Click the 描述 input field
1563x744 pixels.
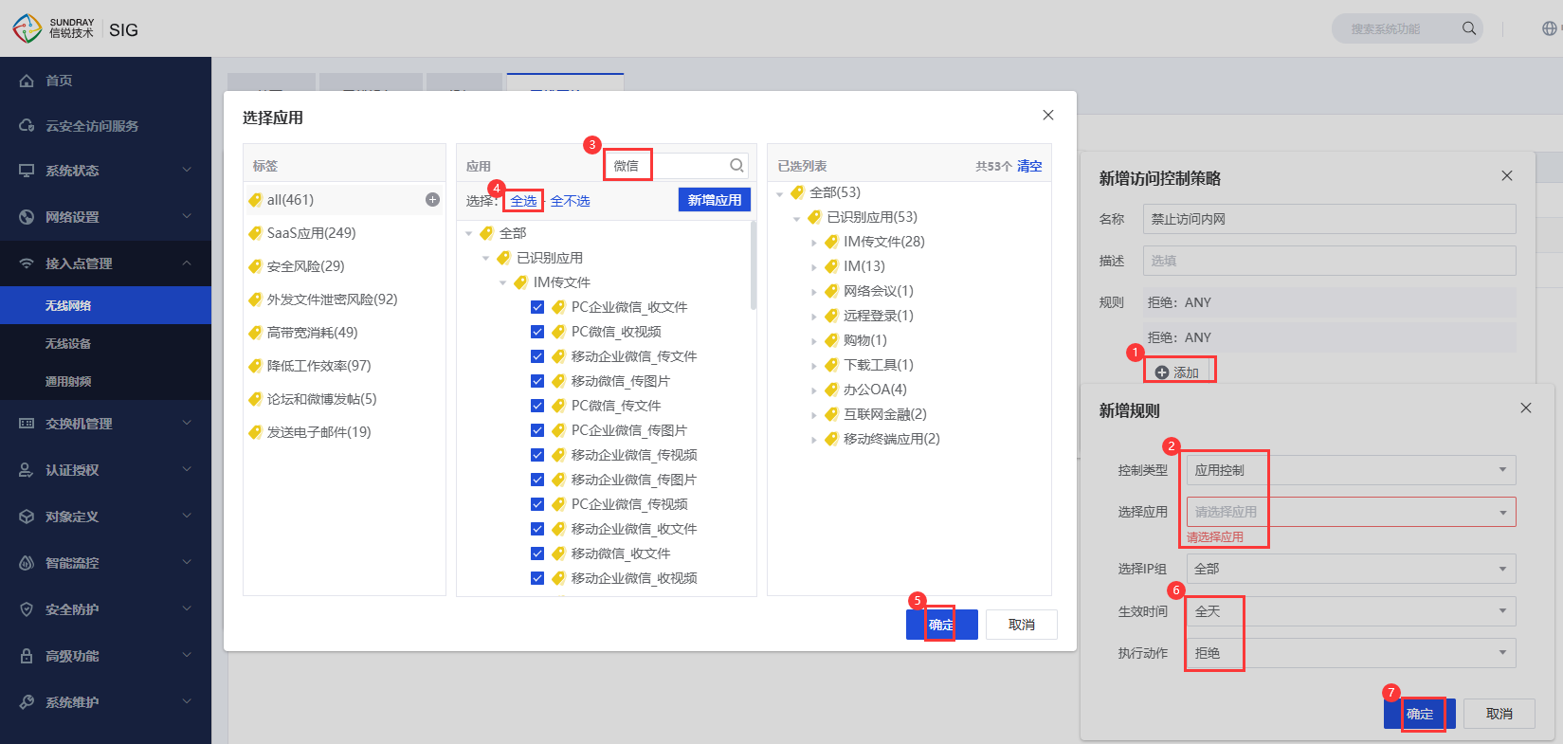[x=1330, y=261]
